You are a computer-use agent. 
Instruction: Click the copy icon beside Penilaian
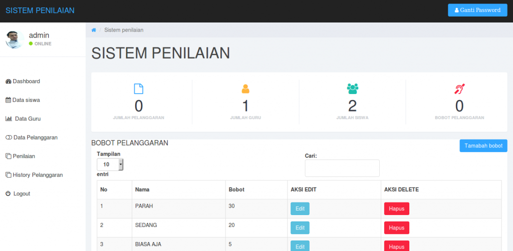pos(9,156)
